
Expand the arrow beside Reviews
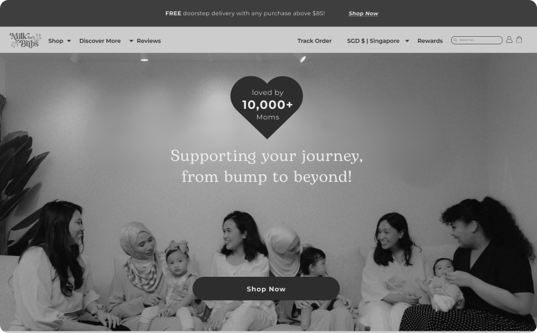point(131,41)
